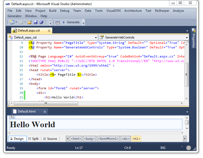Select the <html> tag in the breadcrumb
Image resolution: width=203 pixels, height=158 pixels.
pyautogui.click(x=76, y=139)
